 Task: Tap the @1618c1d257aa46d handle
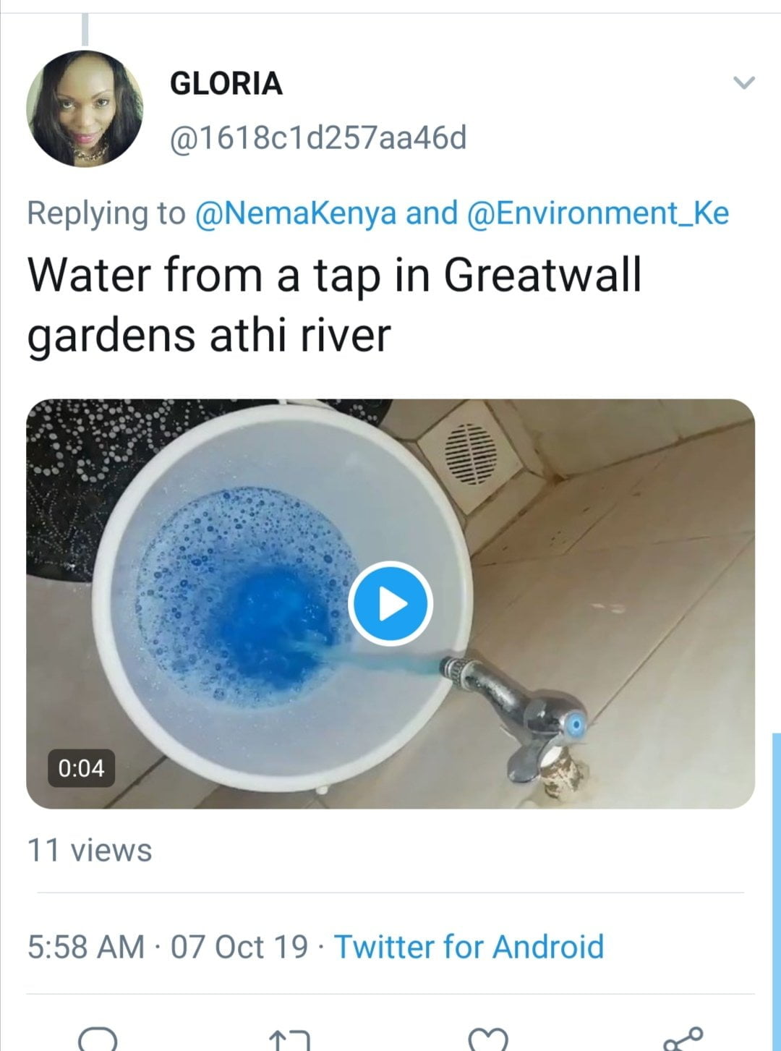click(318, 137)
